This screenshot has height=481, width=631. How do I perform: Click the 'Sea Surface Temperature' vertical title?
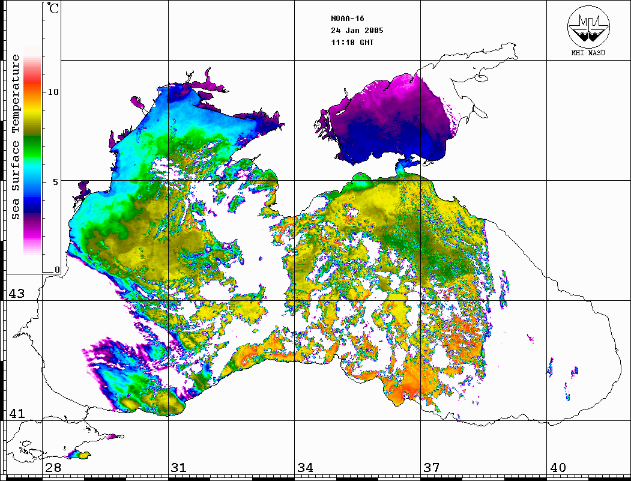[x=15, y=137]
